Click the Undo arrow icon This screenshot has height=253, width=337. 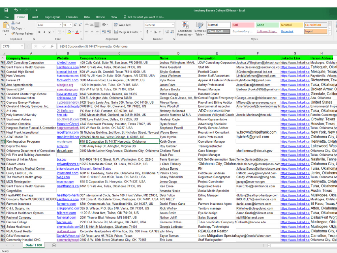pyautogui.click(x=16, y=10)
